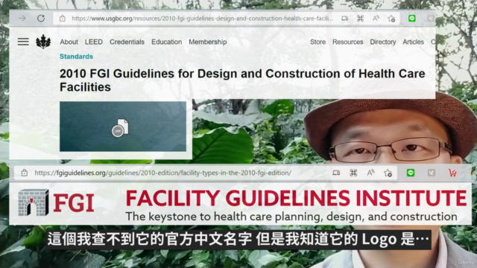This screenshot has height=268, width=477.
Task: Open the Education menu item
Action: (166, 42)
